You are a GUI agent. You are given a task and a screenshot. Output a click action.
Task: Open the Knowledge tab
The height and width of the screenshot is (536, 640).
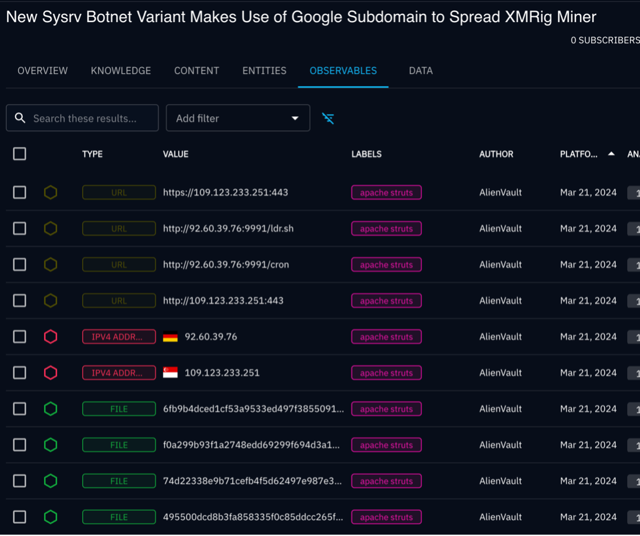tap(120, 71)
